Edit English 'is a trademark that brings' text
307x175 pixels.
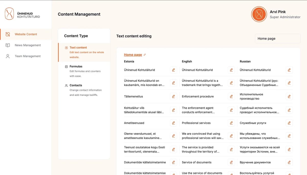231,83
